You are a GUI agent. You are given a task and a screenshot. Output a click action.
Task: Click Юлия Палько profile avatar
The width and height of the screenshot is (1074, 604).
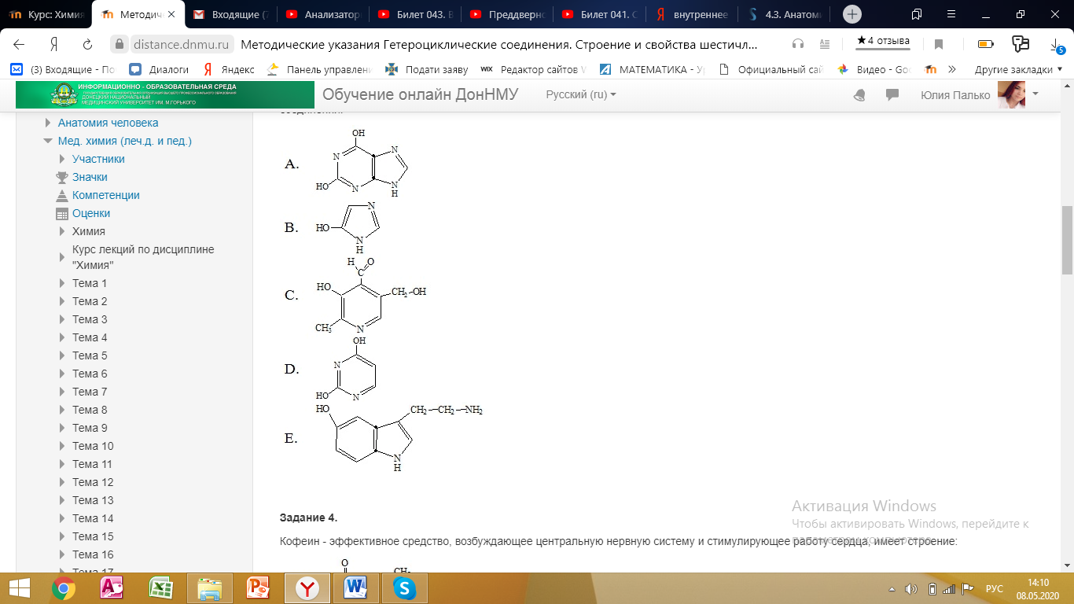click(1011, 95)
